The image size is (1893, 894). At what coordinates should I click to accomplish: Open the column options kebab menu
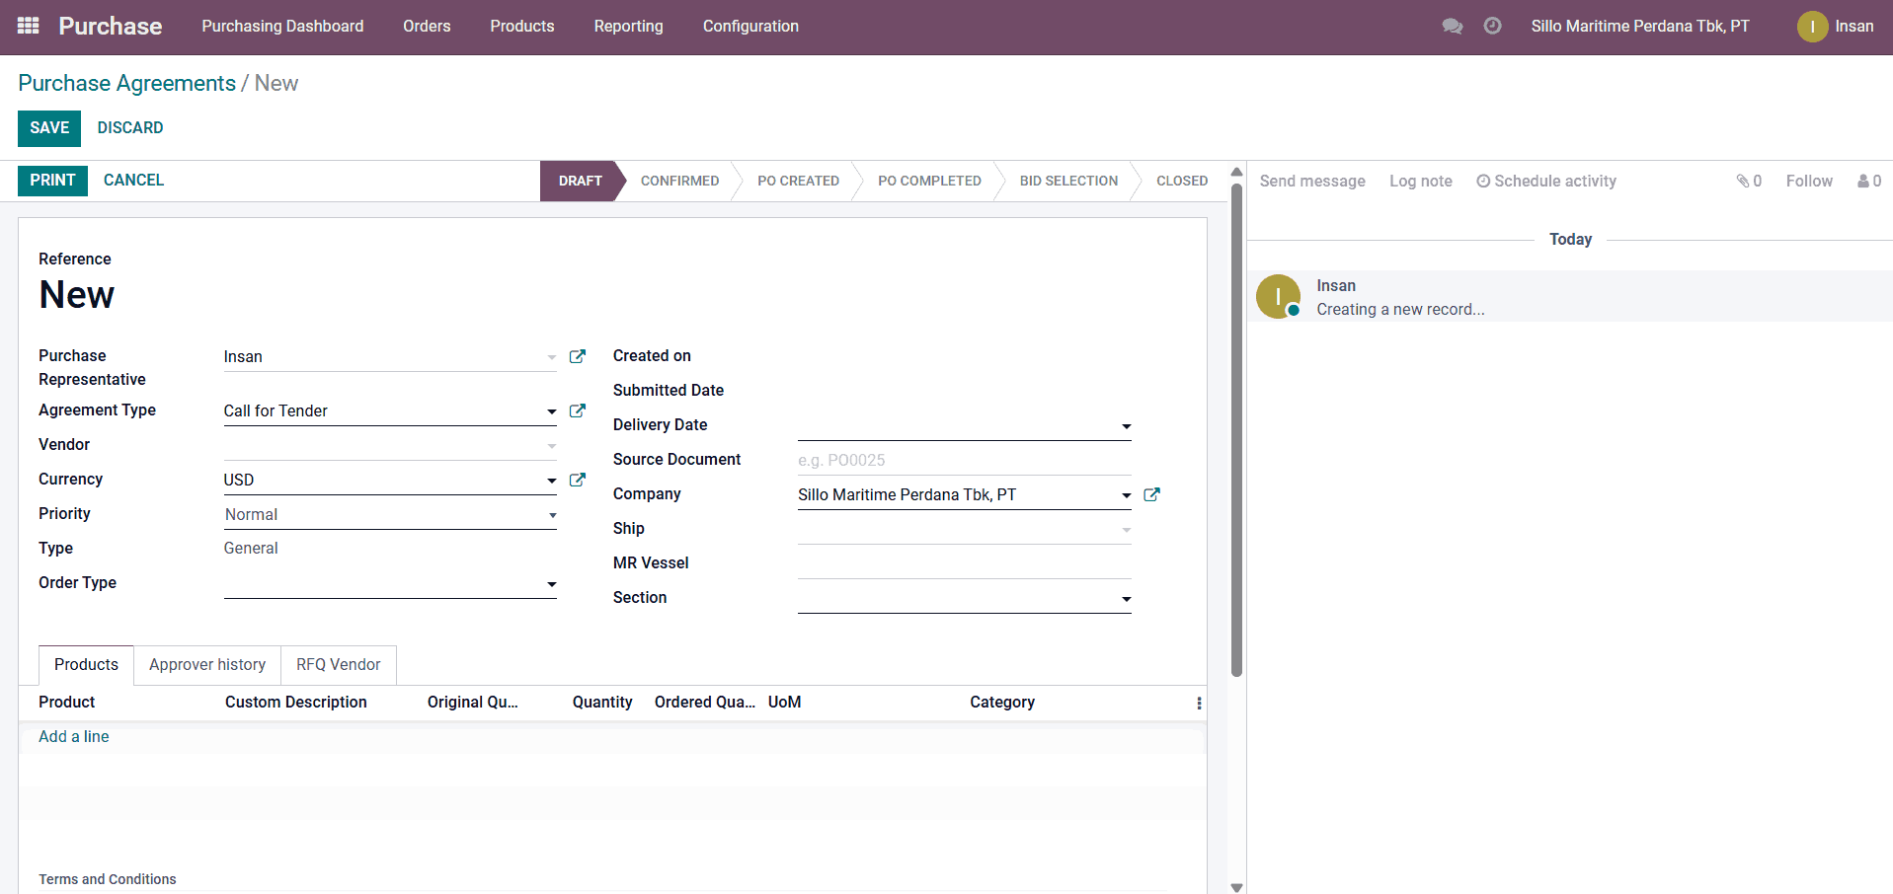point(1199,704)
